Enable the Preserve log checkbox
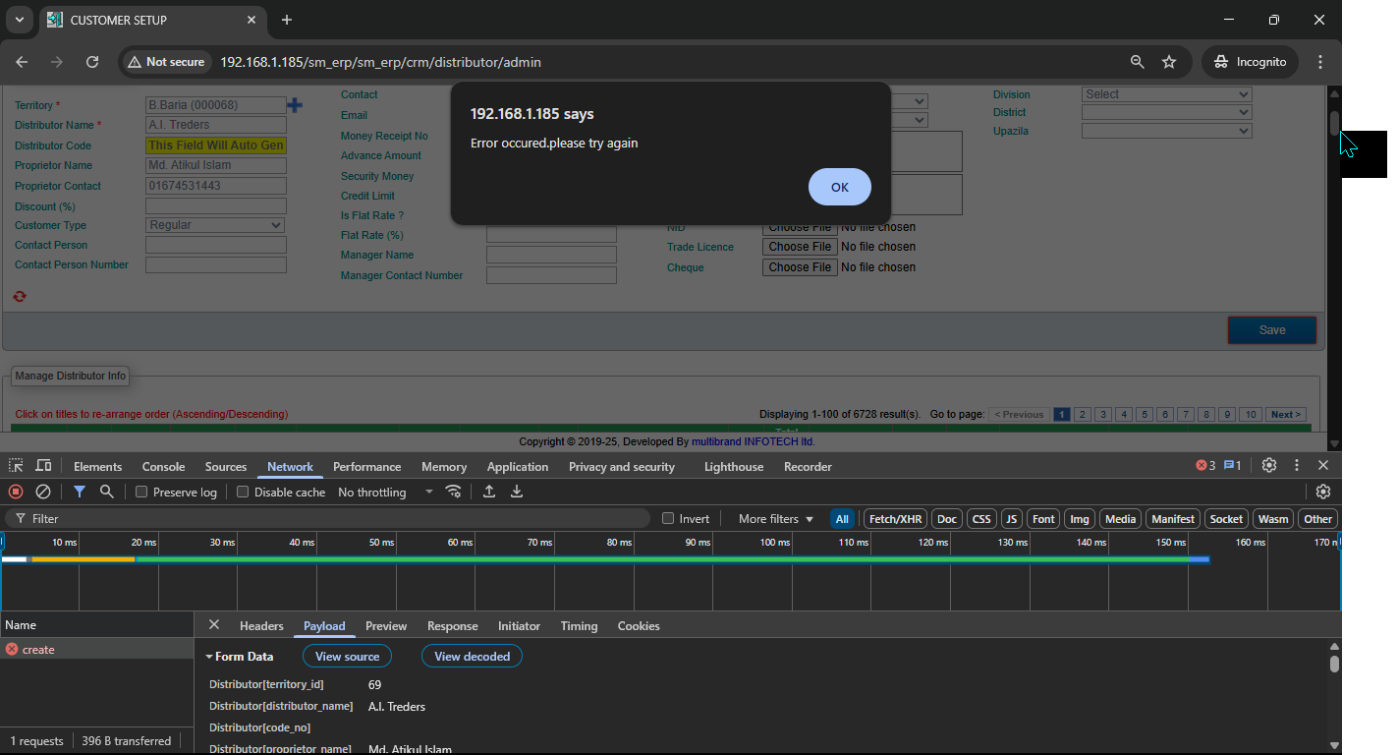The height and width of the screenshot is (755, 1398). click(x=141, y=492)
